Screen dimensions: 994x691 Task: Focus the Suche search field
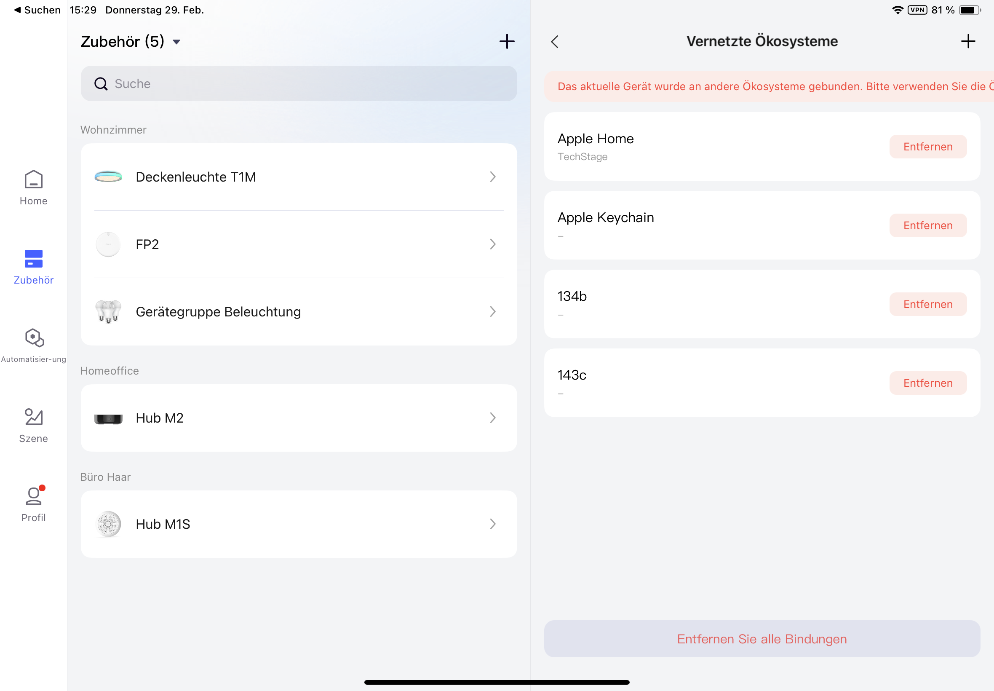point(299,83)
